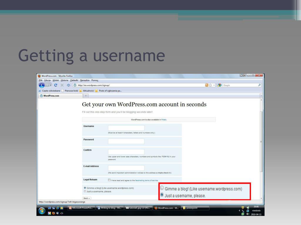Click the volume speaker tray icon
This screenshot has height=225, width=301.
[248, 214]
